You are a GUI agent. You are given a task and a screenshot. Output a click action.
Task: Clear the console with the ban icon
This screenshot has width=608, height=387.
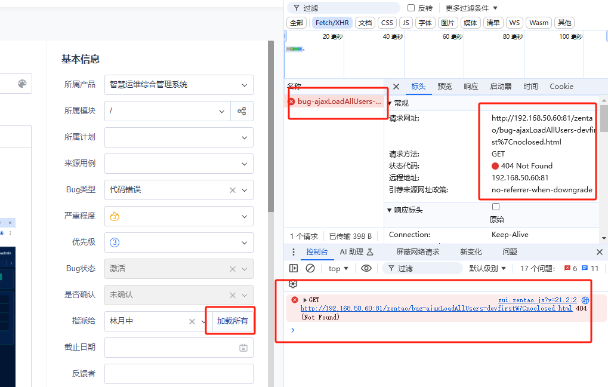pyautogui.click(x=310, y=268)
